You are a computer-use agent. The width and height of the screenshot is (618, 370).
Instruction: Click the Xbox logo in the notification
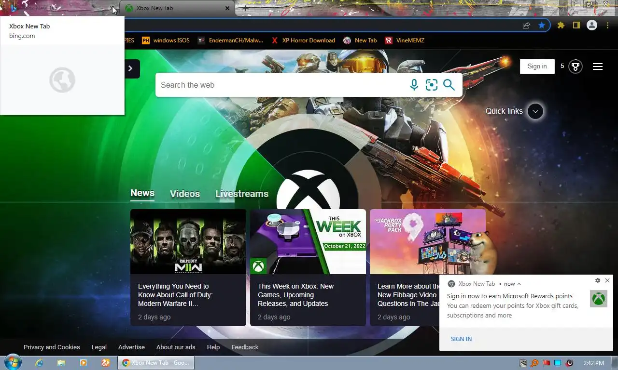(599, 299)
